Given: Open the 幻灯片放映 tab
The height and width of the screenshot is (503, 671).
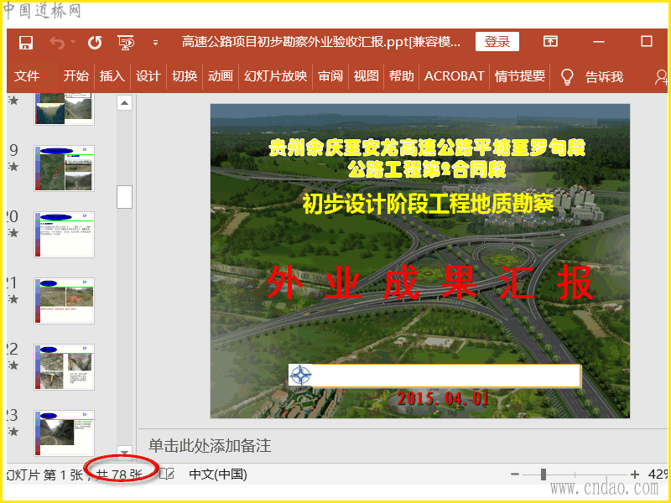Looking at the screenshot, I should (x=276, y=76).
